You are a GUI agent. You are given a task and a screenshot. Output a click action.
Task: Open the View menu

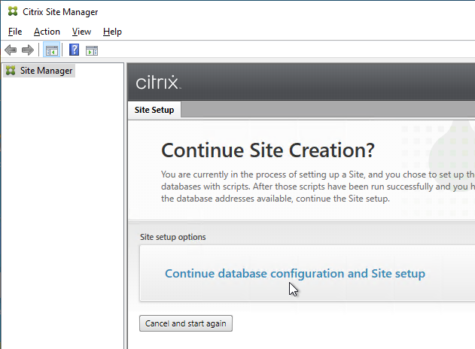pyautogui.click(x=81, y=32)
